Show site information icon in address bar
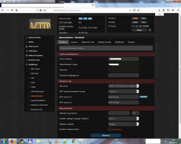The width and height of the screenshot is (181, 144). 38,10
